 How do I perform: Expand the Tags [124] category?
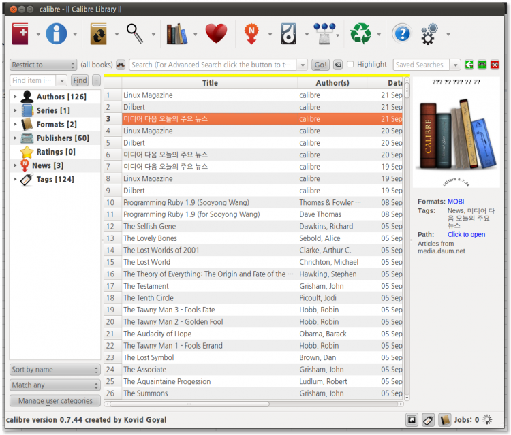click(x=15, y=180)
